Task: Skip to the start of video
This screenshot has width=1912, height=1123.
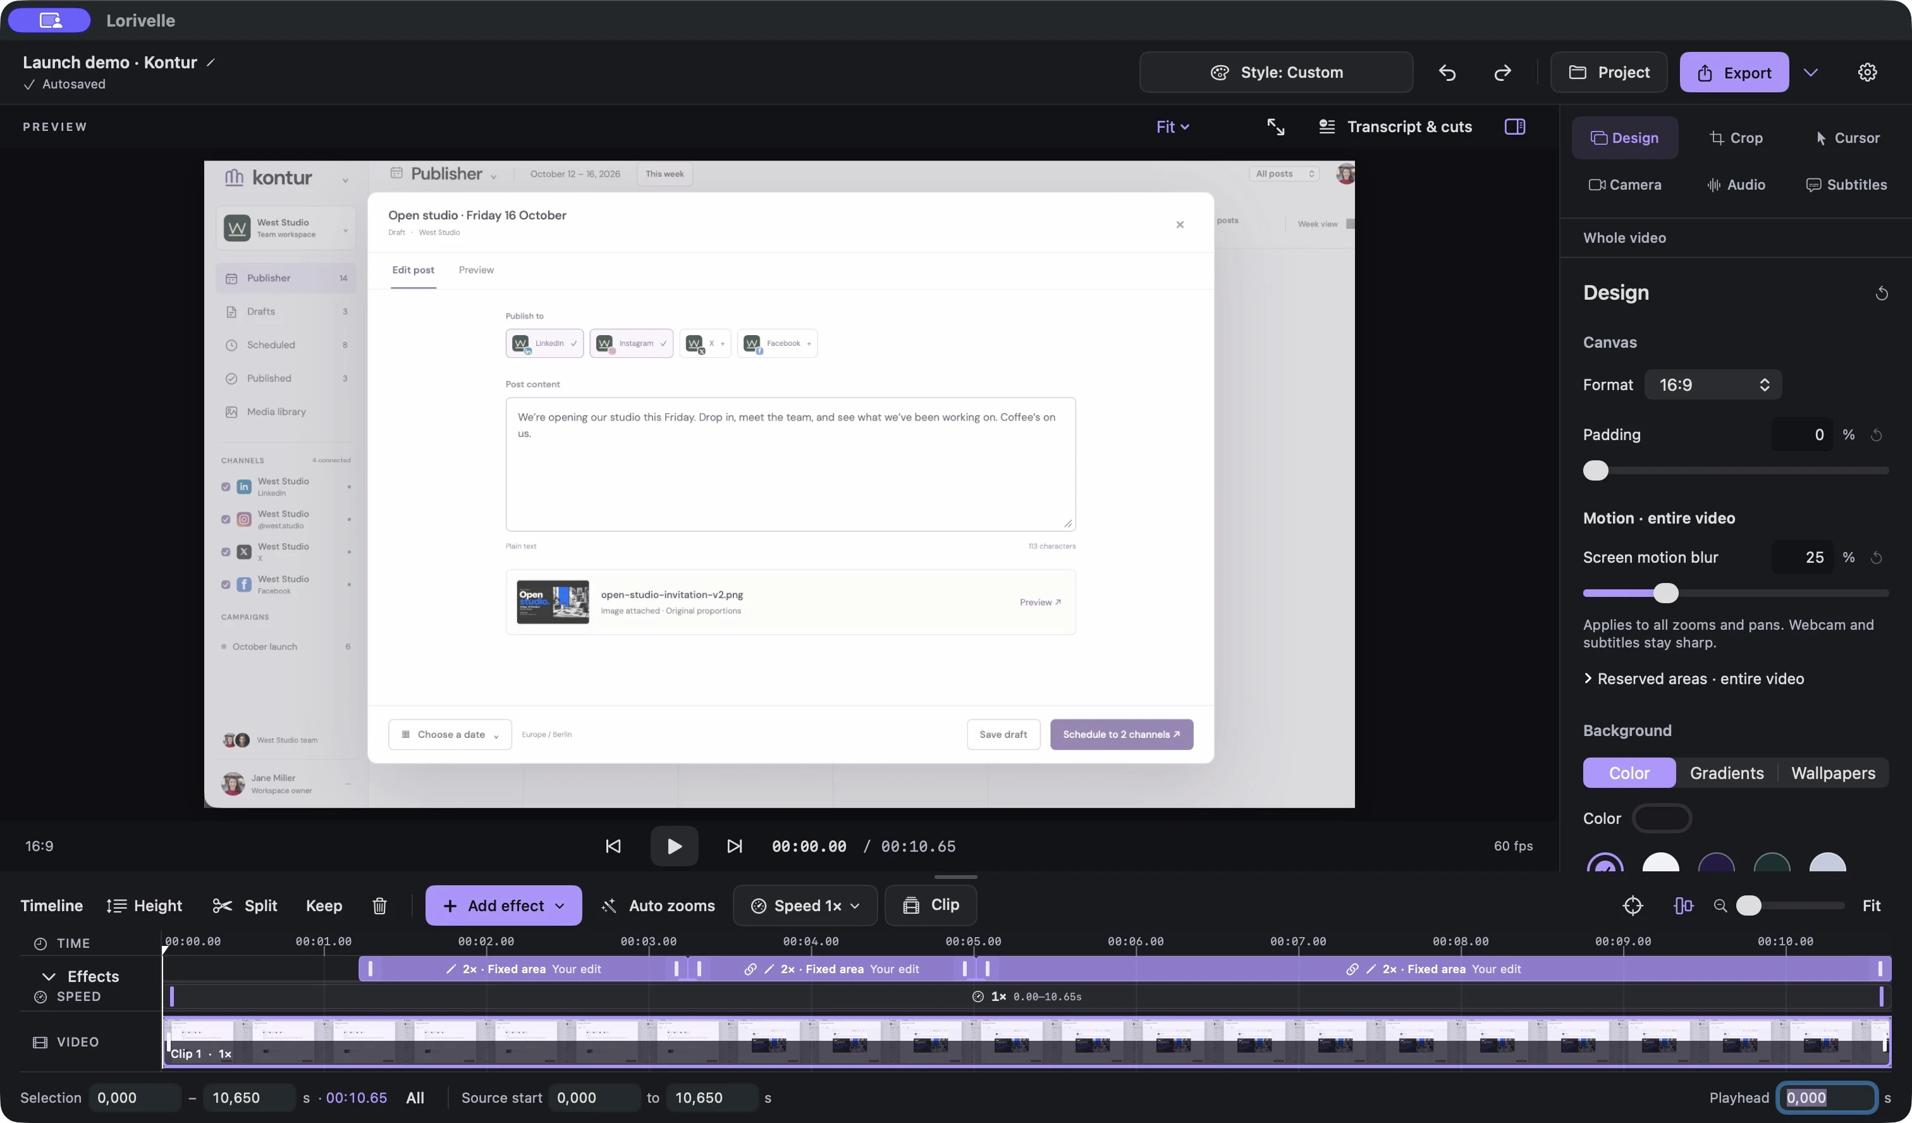Action: pos(613,846)
